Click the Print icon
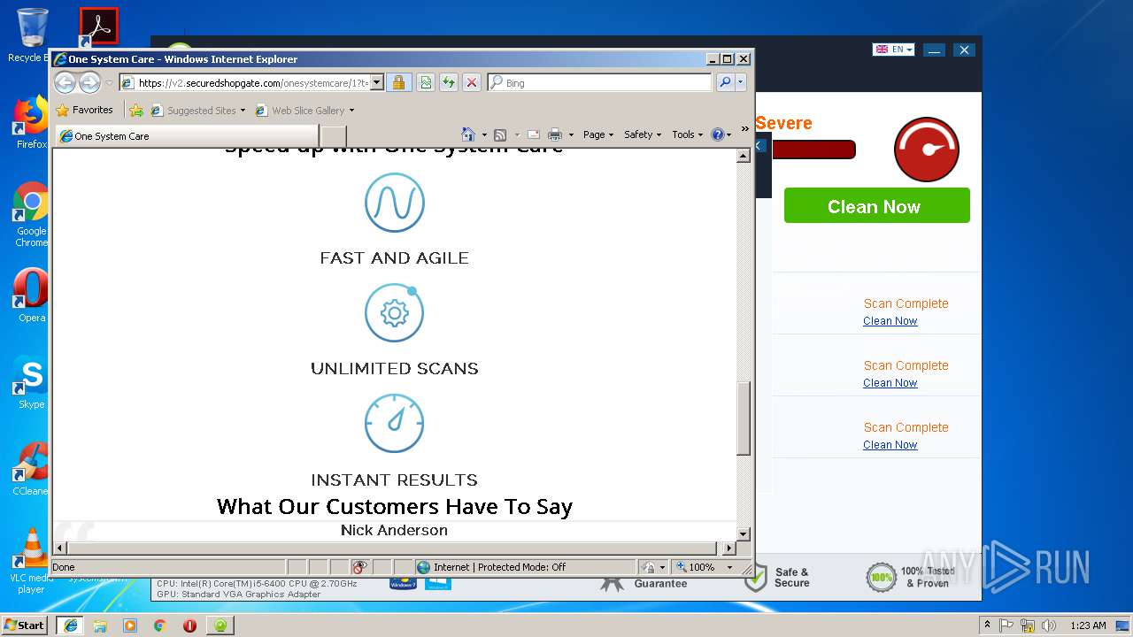This screenshot has width=1133, height=637. pos(555,134)
